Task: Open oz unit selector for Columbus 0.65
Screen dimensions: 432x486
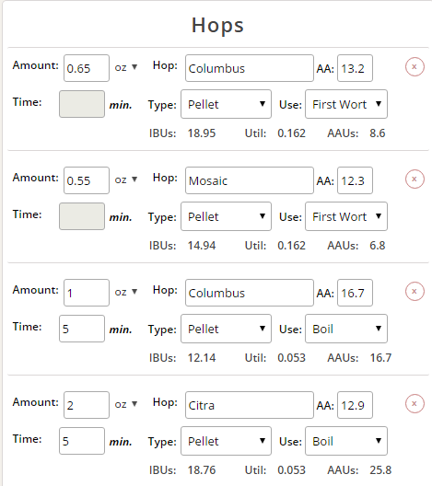Action: (x=126, y=67)
